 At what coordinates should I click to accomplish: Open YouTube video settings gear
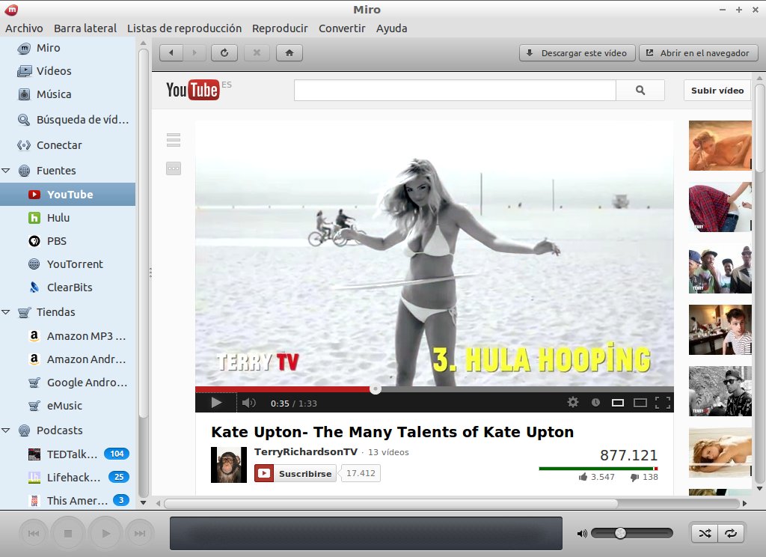click(572, 403)
